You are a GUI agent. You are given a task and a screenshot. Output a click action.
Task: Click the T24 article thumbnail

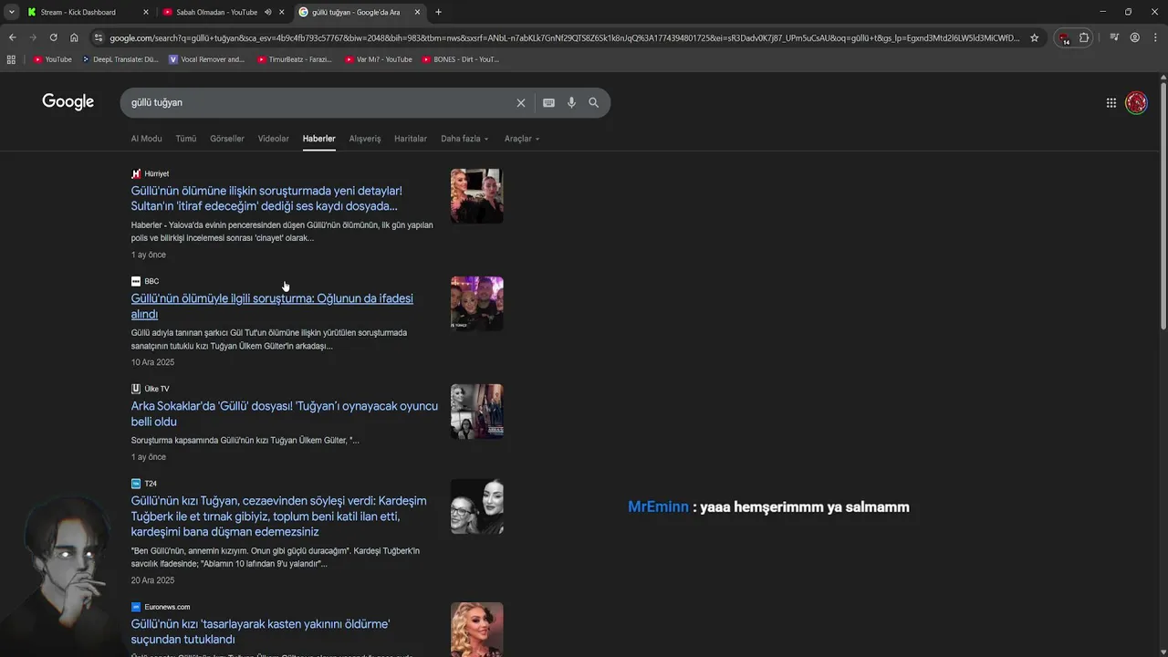click(x=476, y=506)
